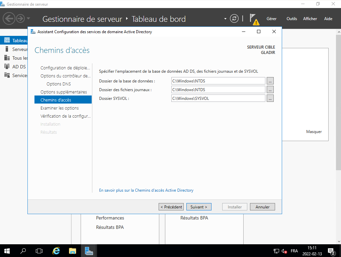Select the Options DNS wizard step

(x=59, y=84)
